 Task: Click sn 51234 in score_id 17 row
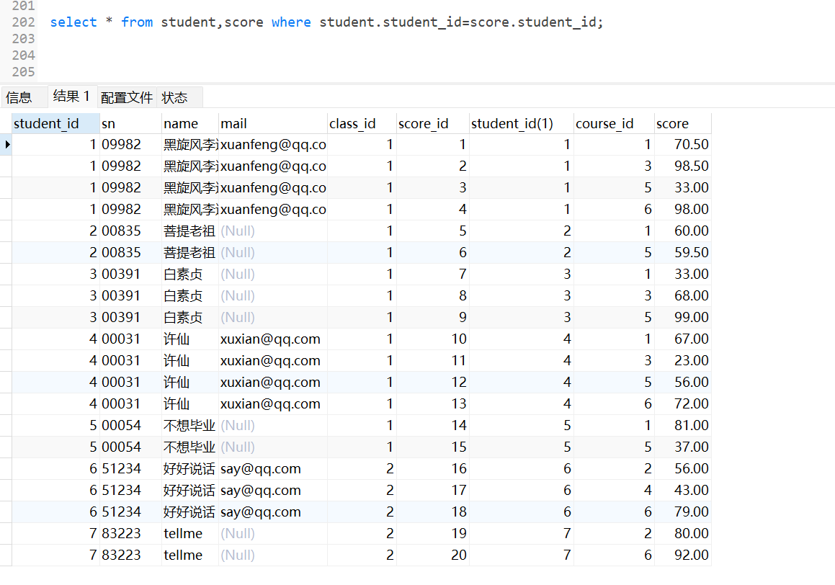pos(130,490)
